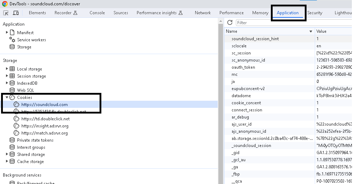Click the refresh cookies icon
This screenshot has height=184, width=359.
(x=230, y=22)
